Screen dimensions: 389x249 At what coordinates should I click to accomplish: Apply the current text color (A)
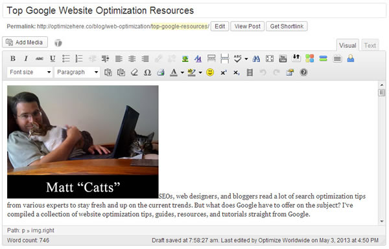click(174, 72)
